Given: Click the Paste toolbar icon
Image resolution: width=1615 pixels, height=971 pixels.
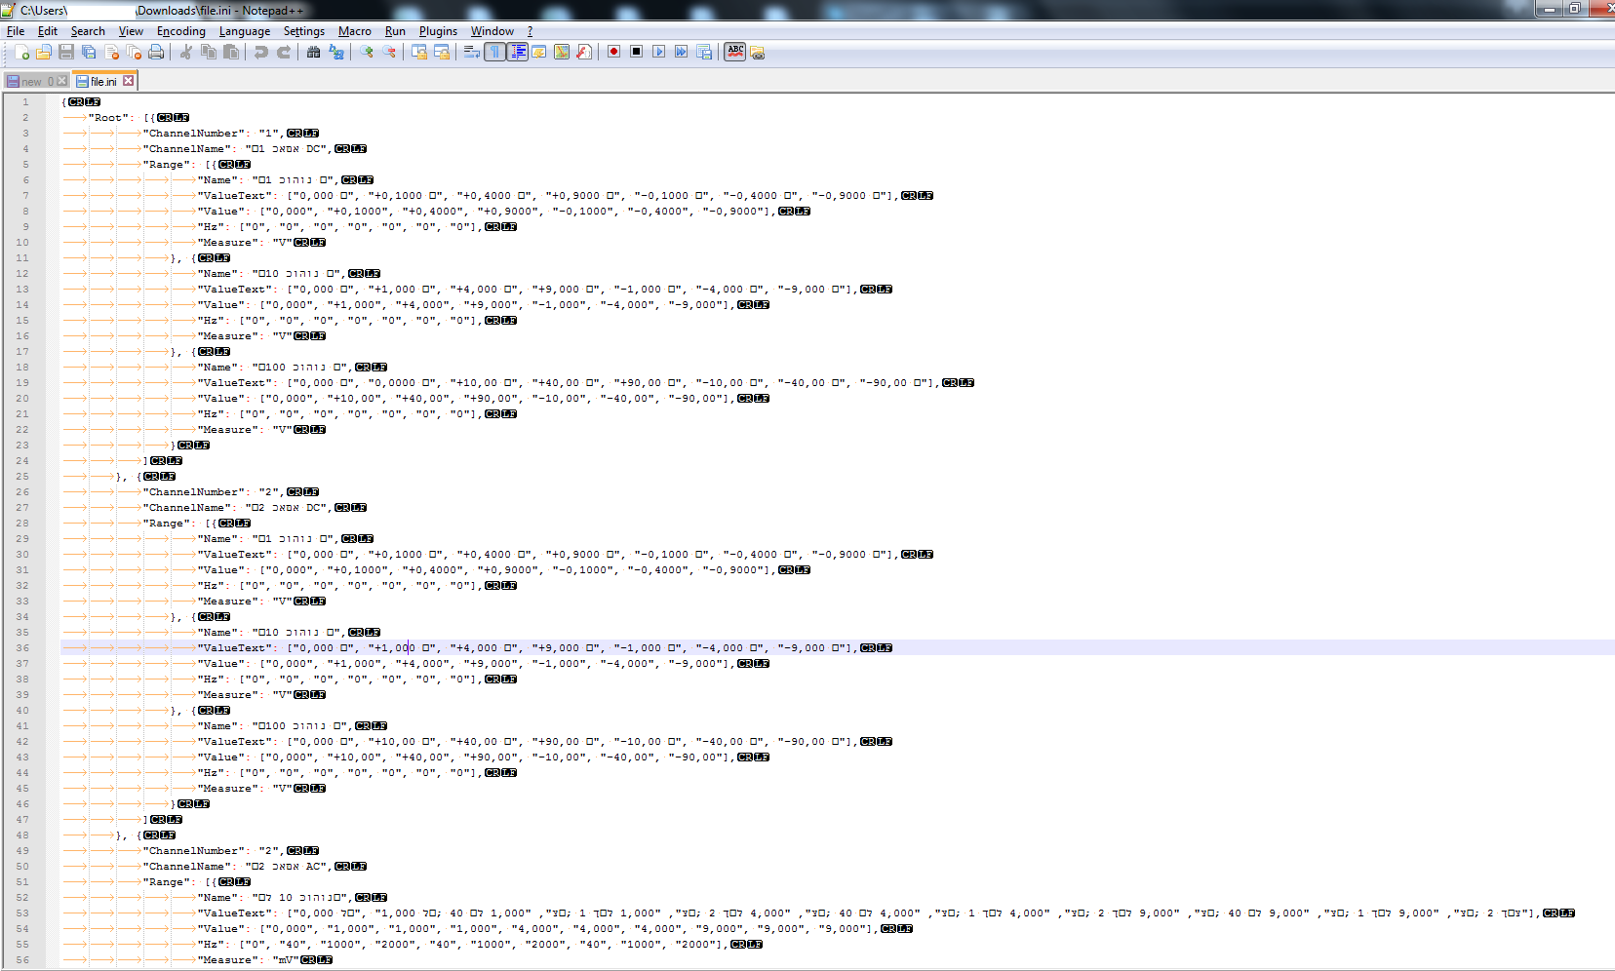Looking at the screenshot, I should 231,52.
